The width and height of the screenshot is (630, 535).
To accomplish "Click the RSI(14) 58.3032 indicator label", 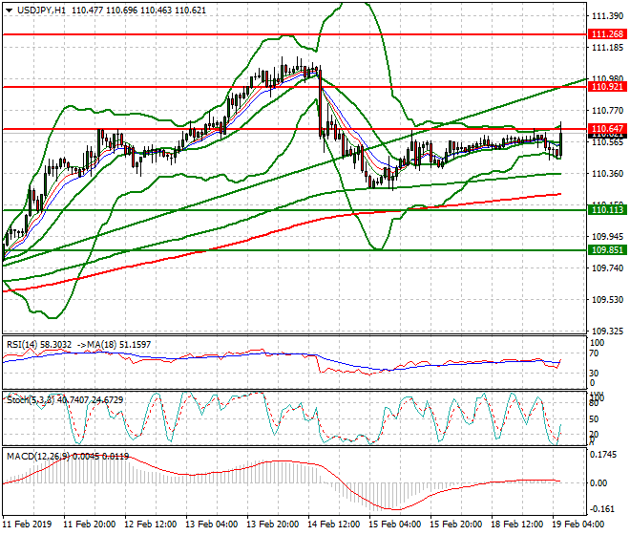I will (39, 345).
